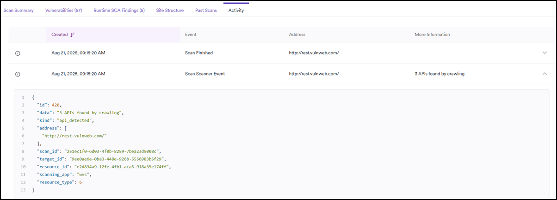
Task: Click the JSON "resource_type": 6 line
Action: pos(59,182)
